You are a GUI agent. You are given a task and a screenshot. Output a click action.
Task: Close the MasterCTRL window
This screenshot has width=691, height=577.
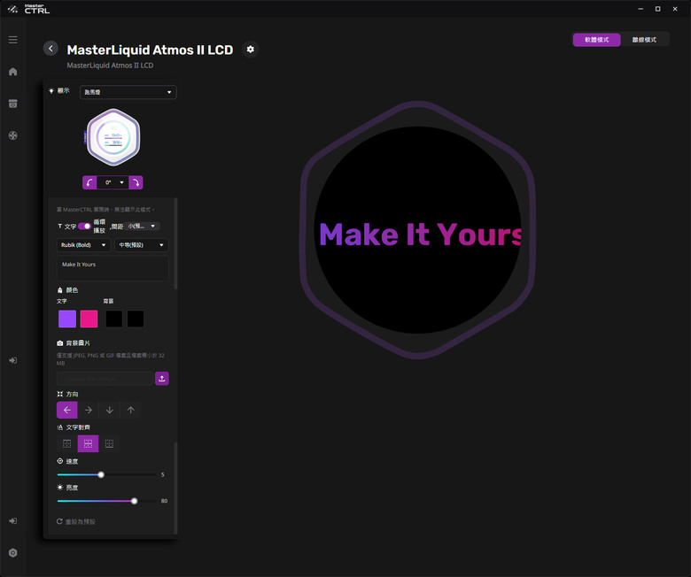[675, 9]
